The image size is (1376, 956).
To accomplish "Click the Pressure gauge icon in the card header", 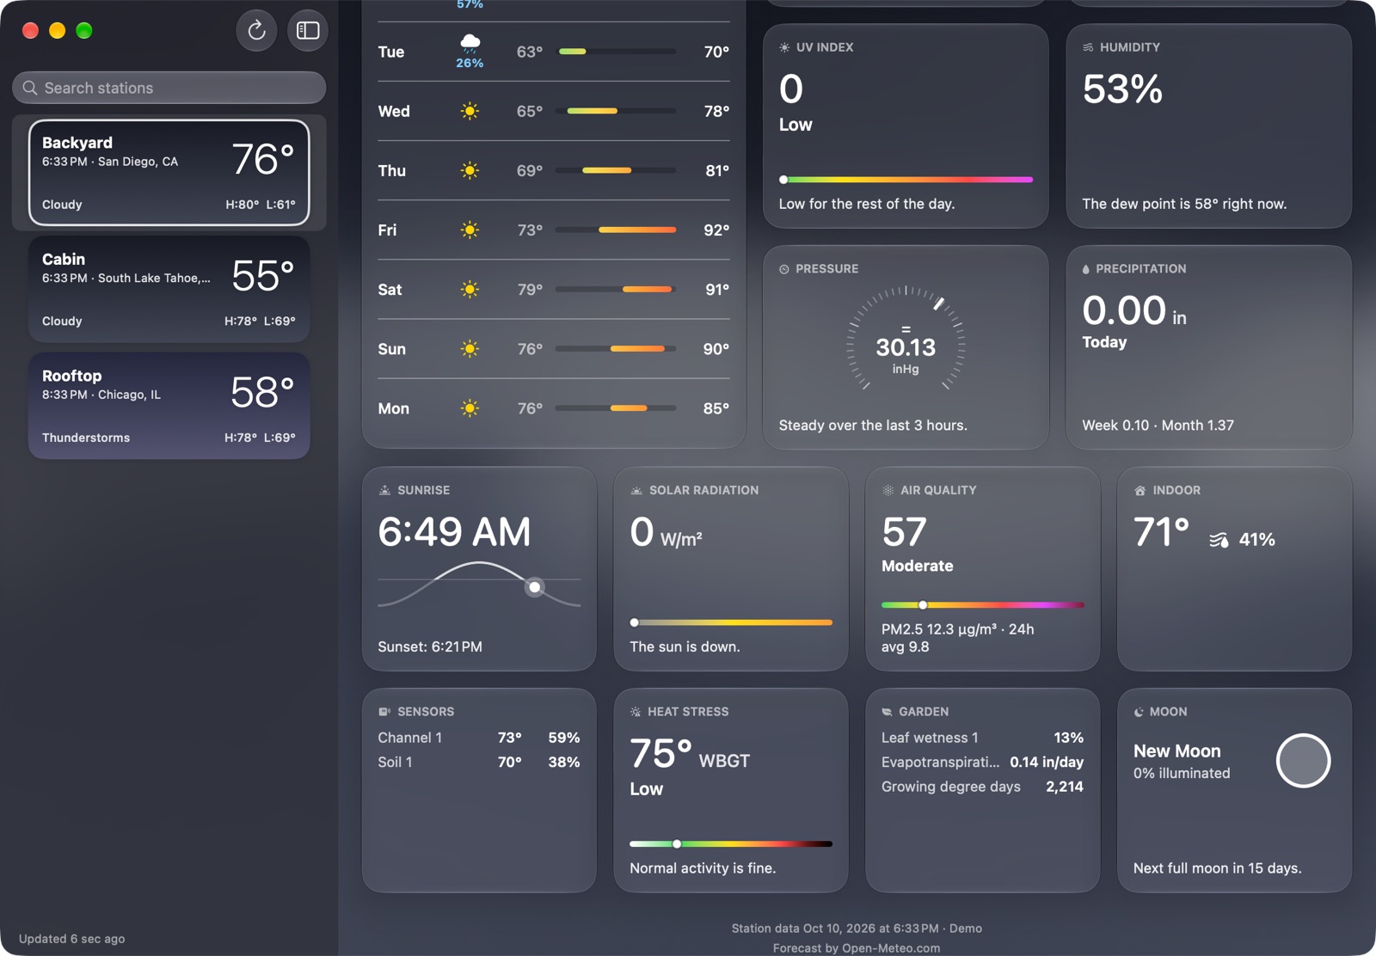I will [x=784, y=269].
